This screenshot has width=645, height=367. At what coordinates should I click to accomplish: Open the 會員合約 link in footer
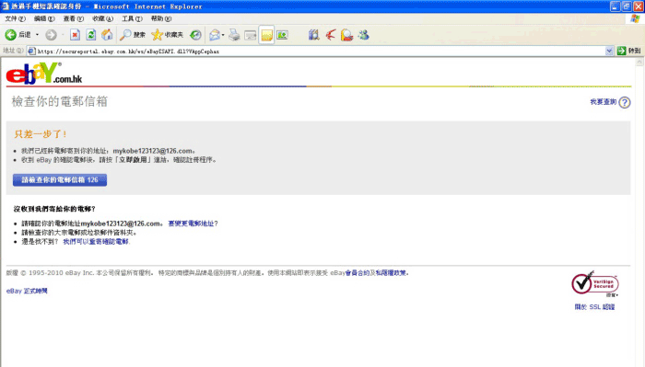pyautogui.click(x=358, y=272)
